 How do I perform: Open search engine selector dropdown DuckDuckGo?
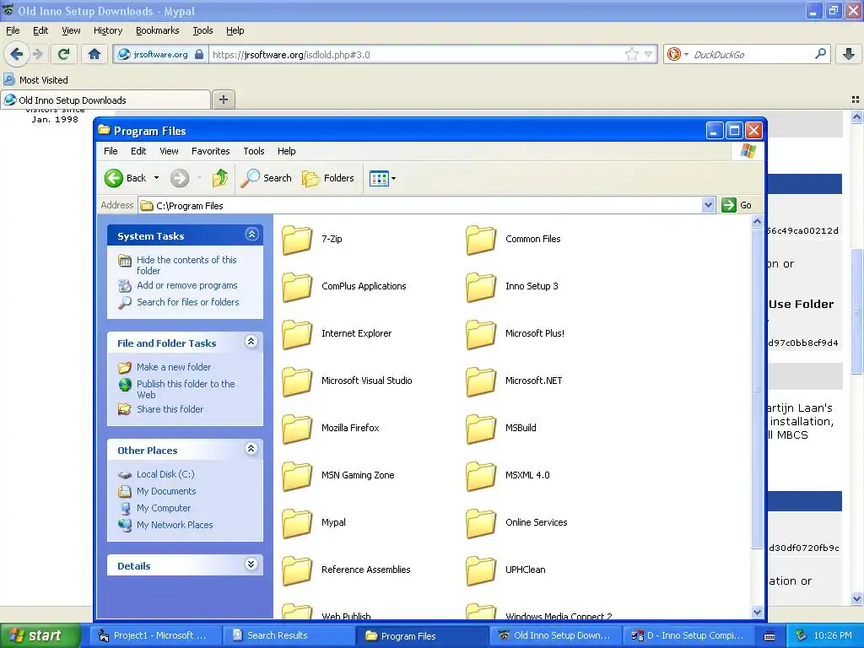[x=678, y=54]
